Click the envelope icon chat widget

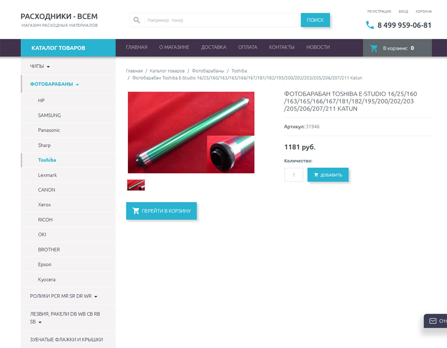point(432,321)
